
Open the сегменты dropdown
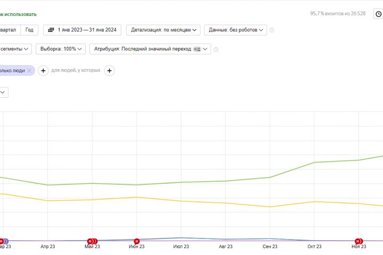[x=15, y=49]
